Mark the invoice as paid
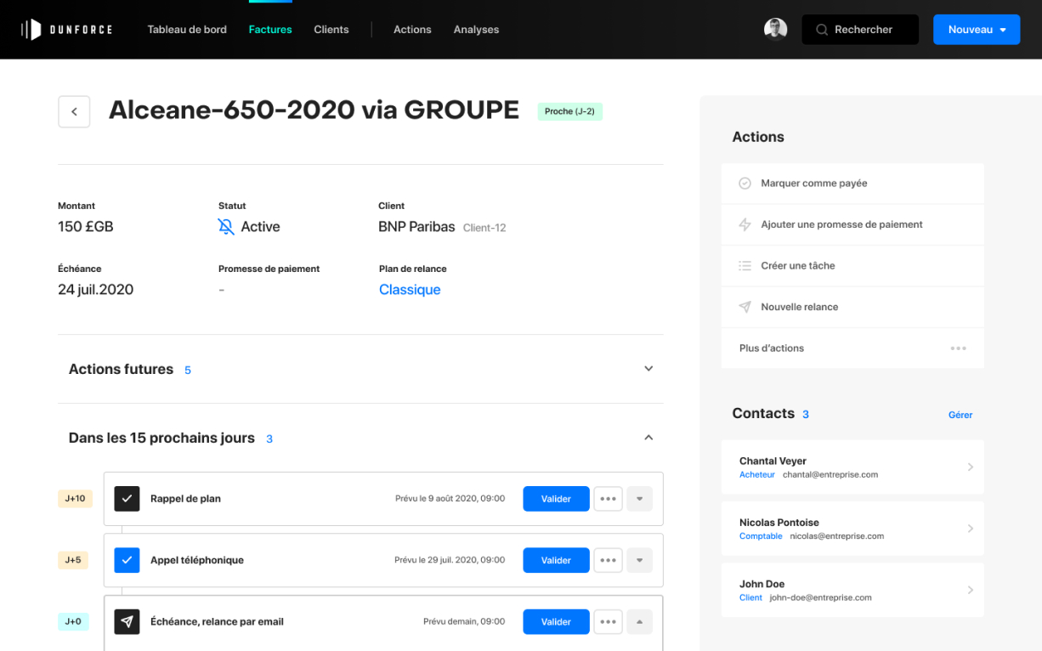Image resolution: width=1042 pixels, height=651 pixels. pos(852,184)
